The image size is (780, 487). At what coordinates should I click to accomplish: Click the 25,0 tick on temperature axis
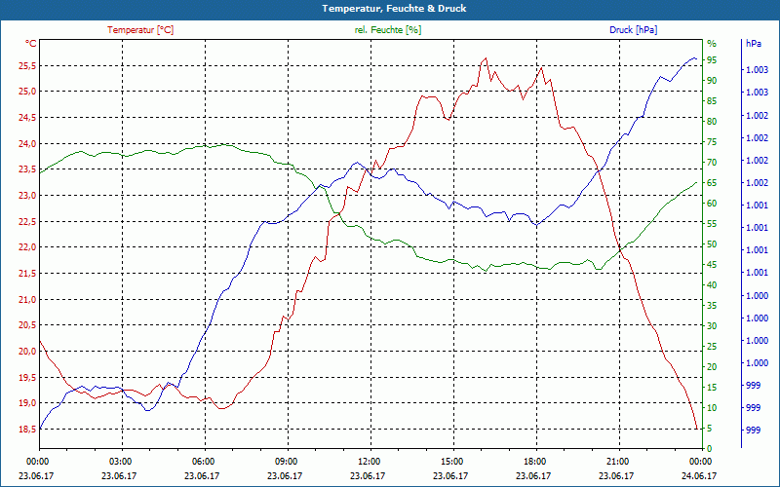pyautogui.click(x=27, y=92)
